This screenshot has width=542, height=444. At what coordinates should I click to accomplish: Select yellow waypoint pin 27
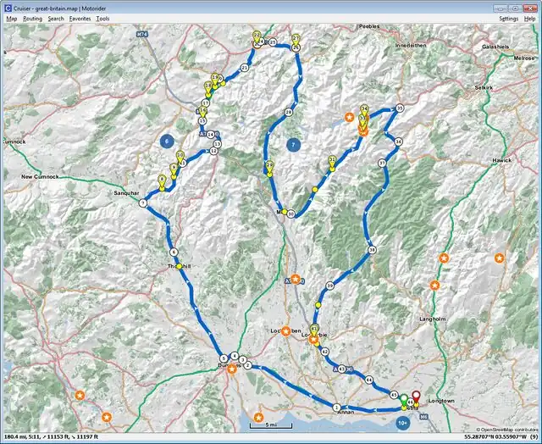(x=296, y=40)
